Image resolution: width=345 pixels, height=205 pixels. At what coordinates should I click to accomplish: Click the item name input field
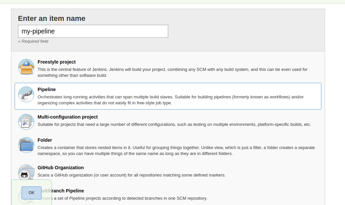point(93,31)
